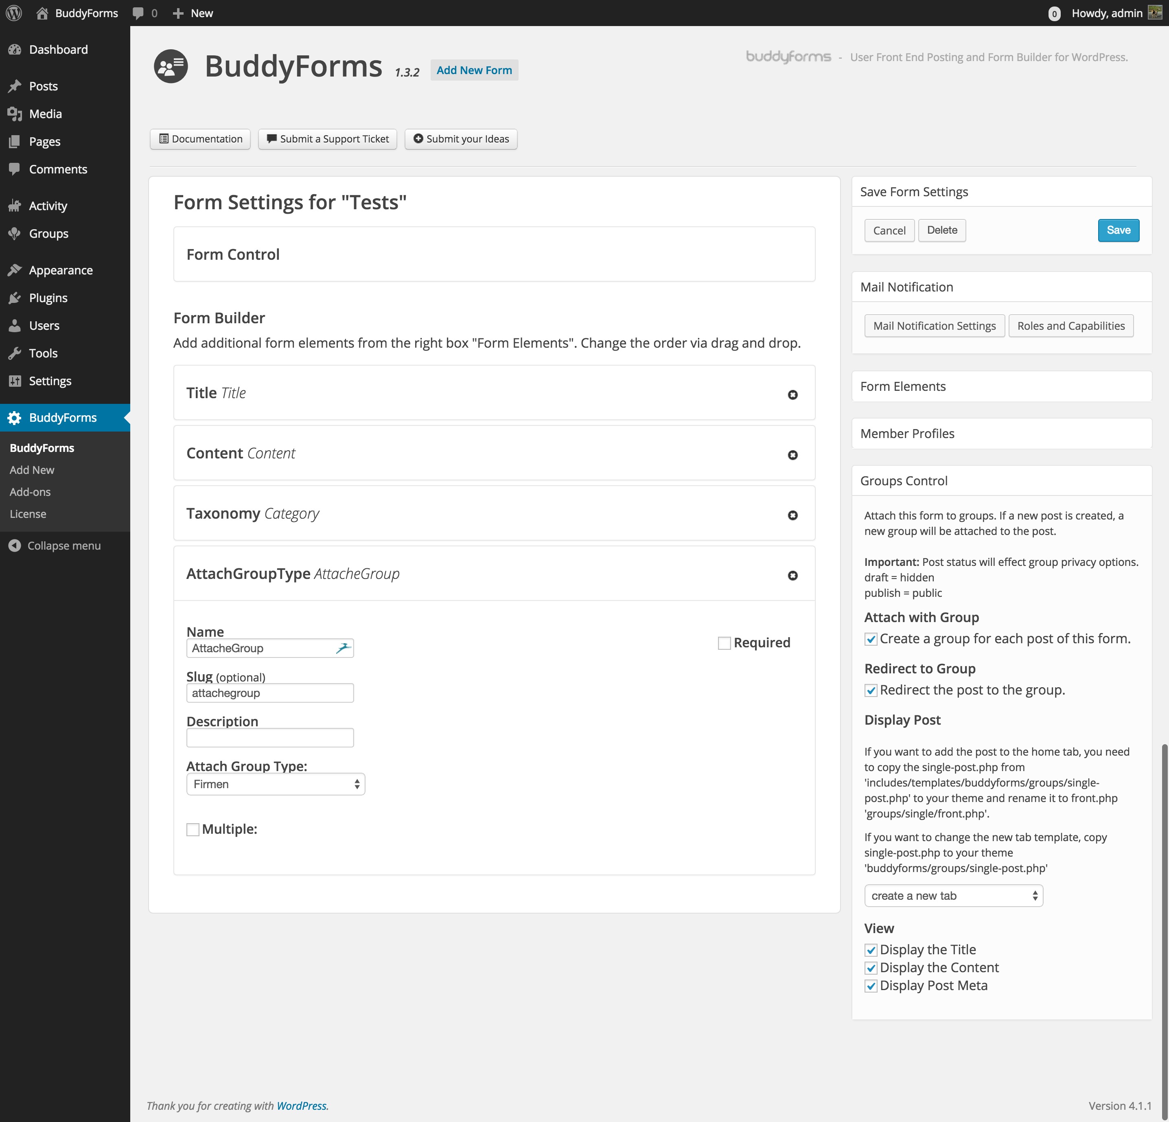Click the Description input field

click(x=269, y=737)
